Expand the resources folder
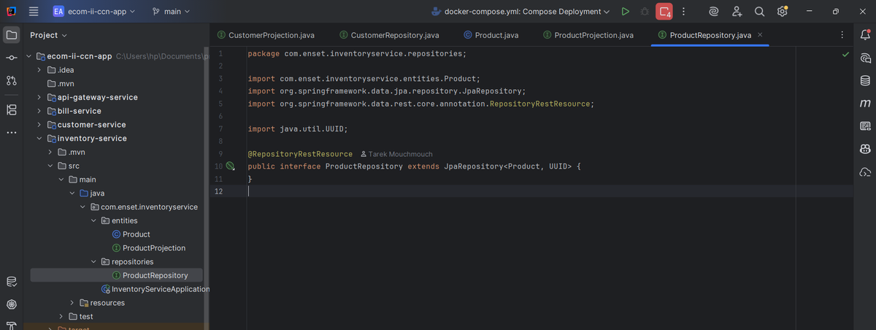This screenshot has height=330, width=876. pos(72,303)
